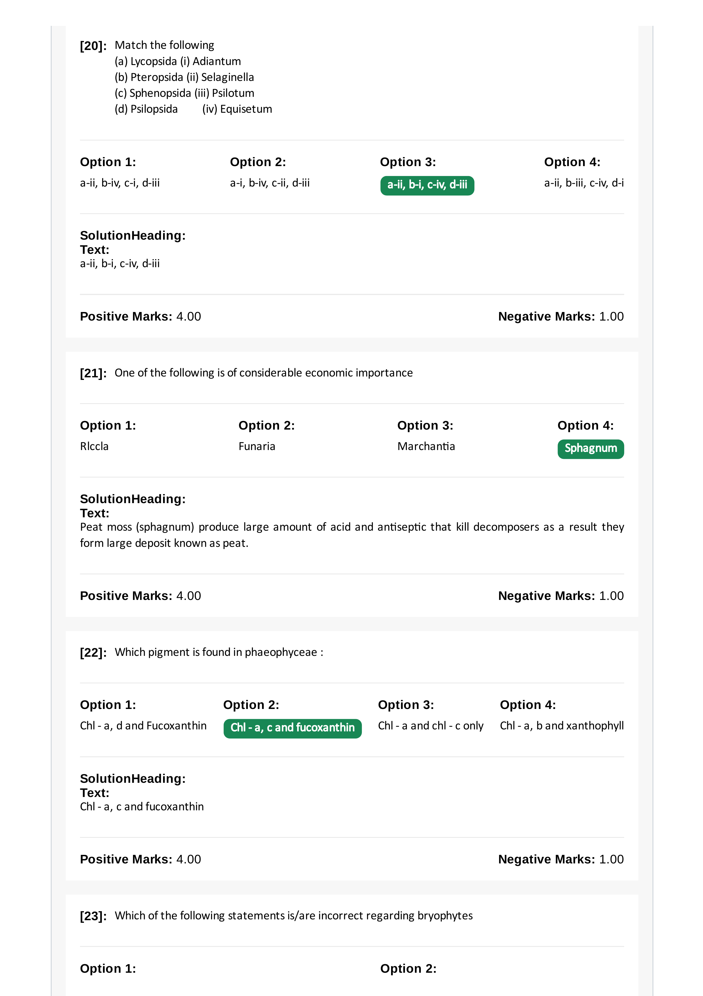This screenshot has width=703, height=996.
Task: Click Option 2 heading under question 23
Action: point(408,969)
